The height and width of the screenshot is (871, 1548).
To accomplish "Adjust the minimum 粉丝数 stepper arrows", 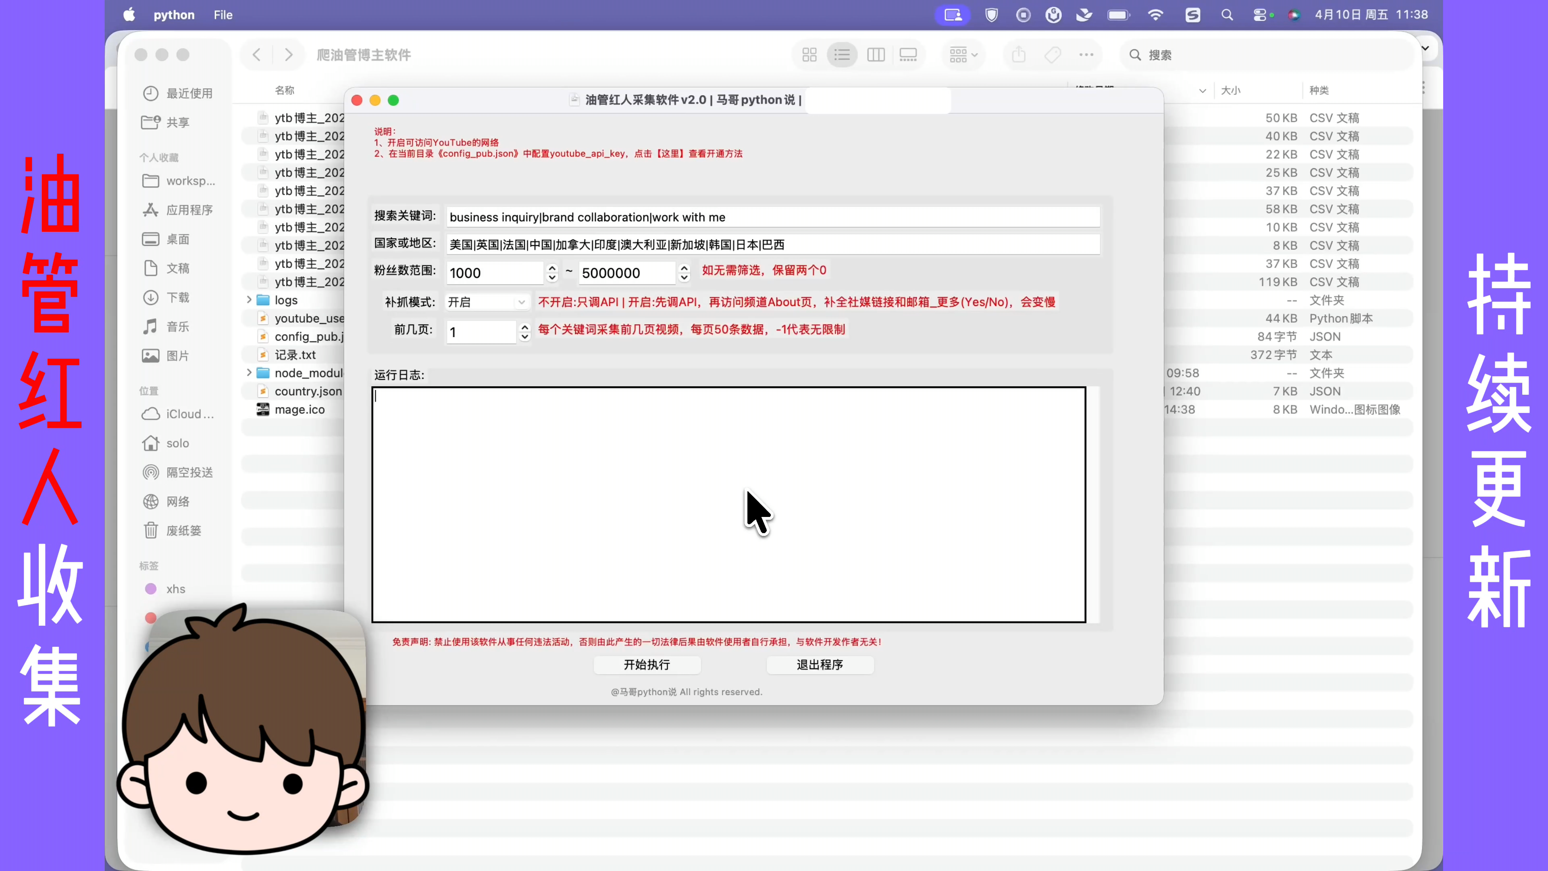I will (x=552, y=273).
